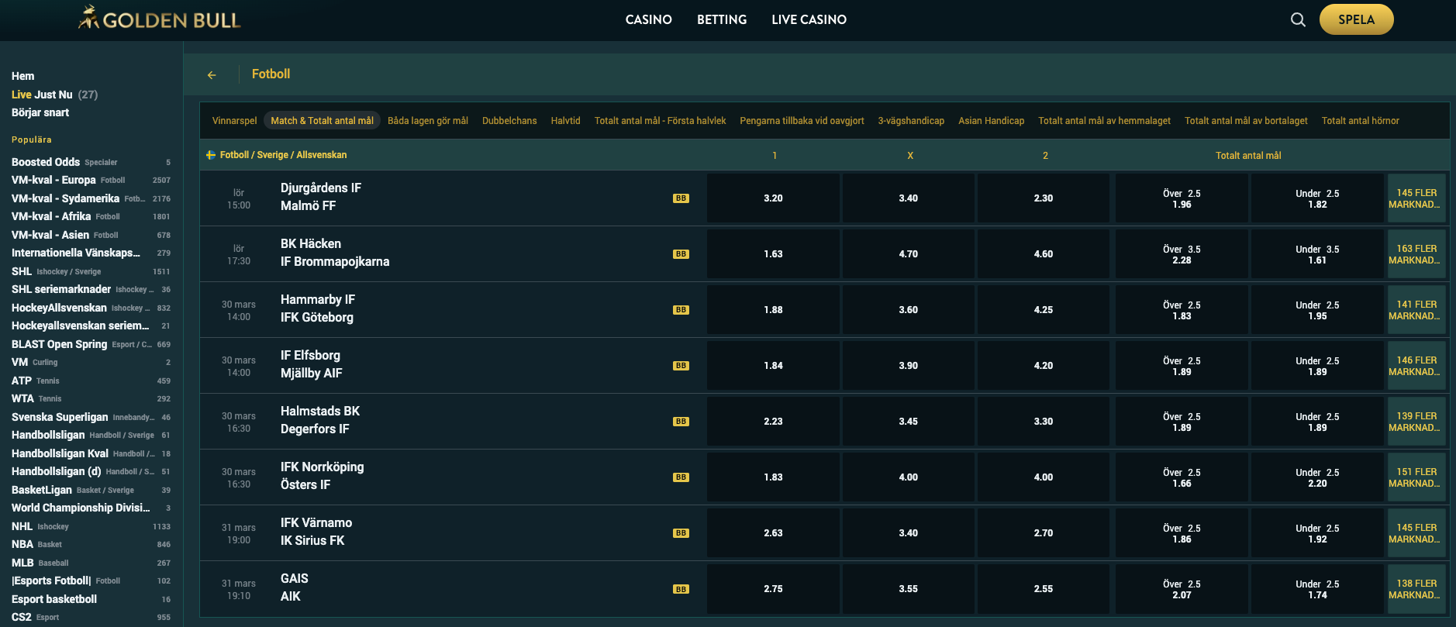Open NBA Basket in sidebar

(91, 544)
